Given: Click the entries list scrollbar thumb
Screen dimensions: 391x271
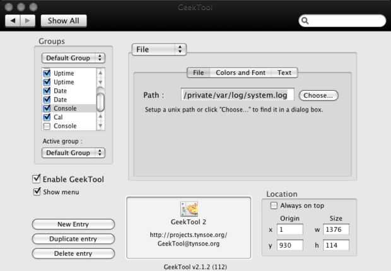Looking at the screenshot, I should coord(100,101).
